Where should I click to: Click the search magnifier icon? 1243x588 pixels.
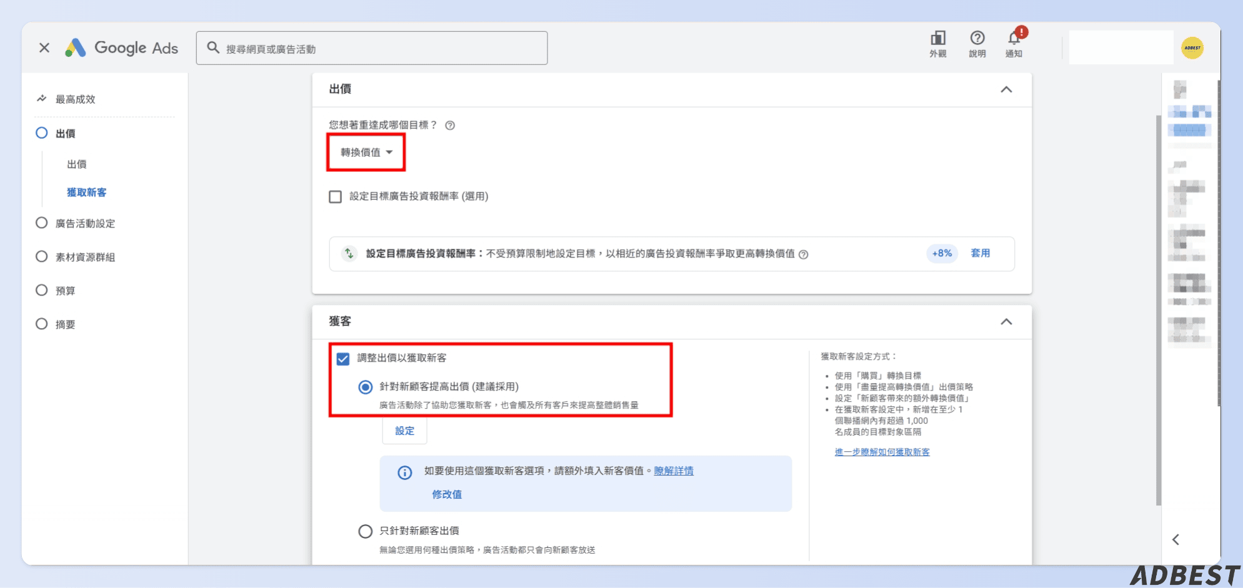tap(213, 47)
